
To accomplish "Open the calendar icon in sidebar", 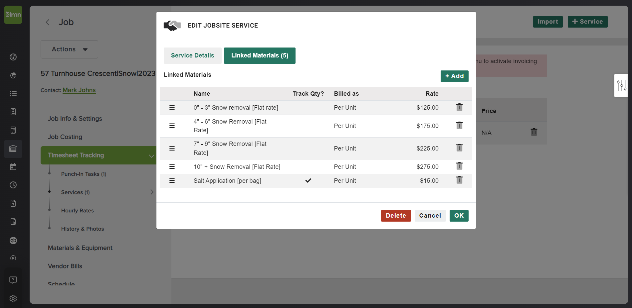I will pos(13,167).
